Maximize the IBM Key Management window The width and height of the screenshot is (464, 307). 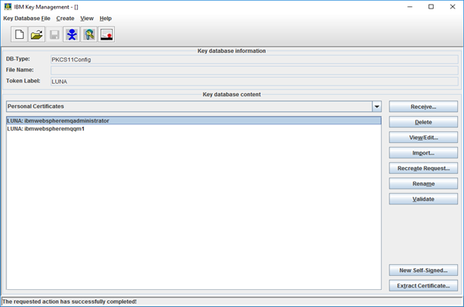click(x=431, y=6)
